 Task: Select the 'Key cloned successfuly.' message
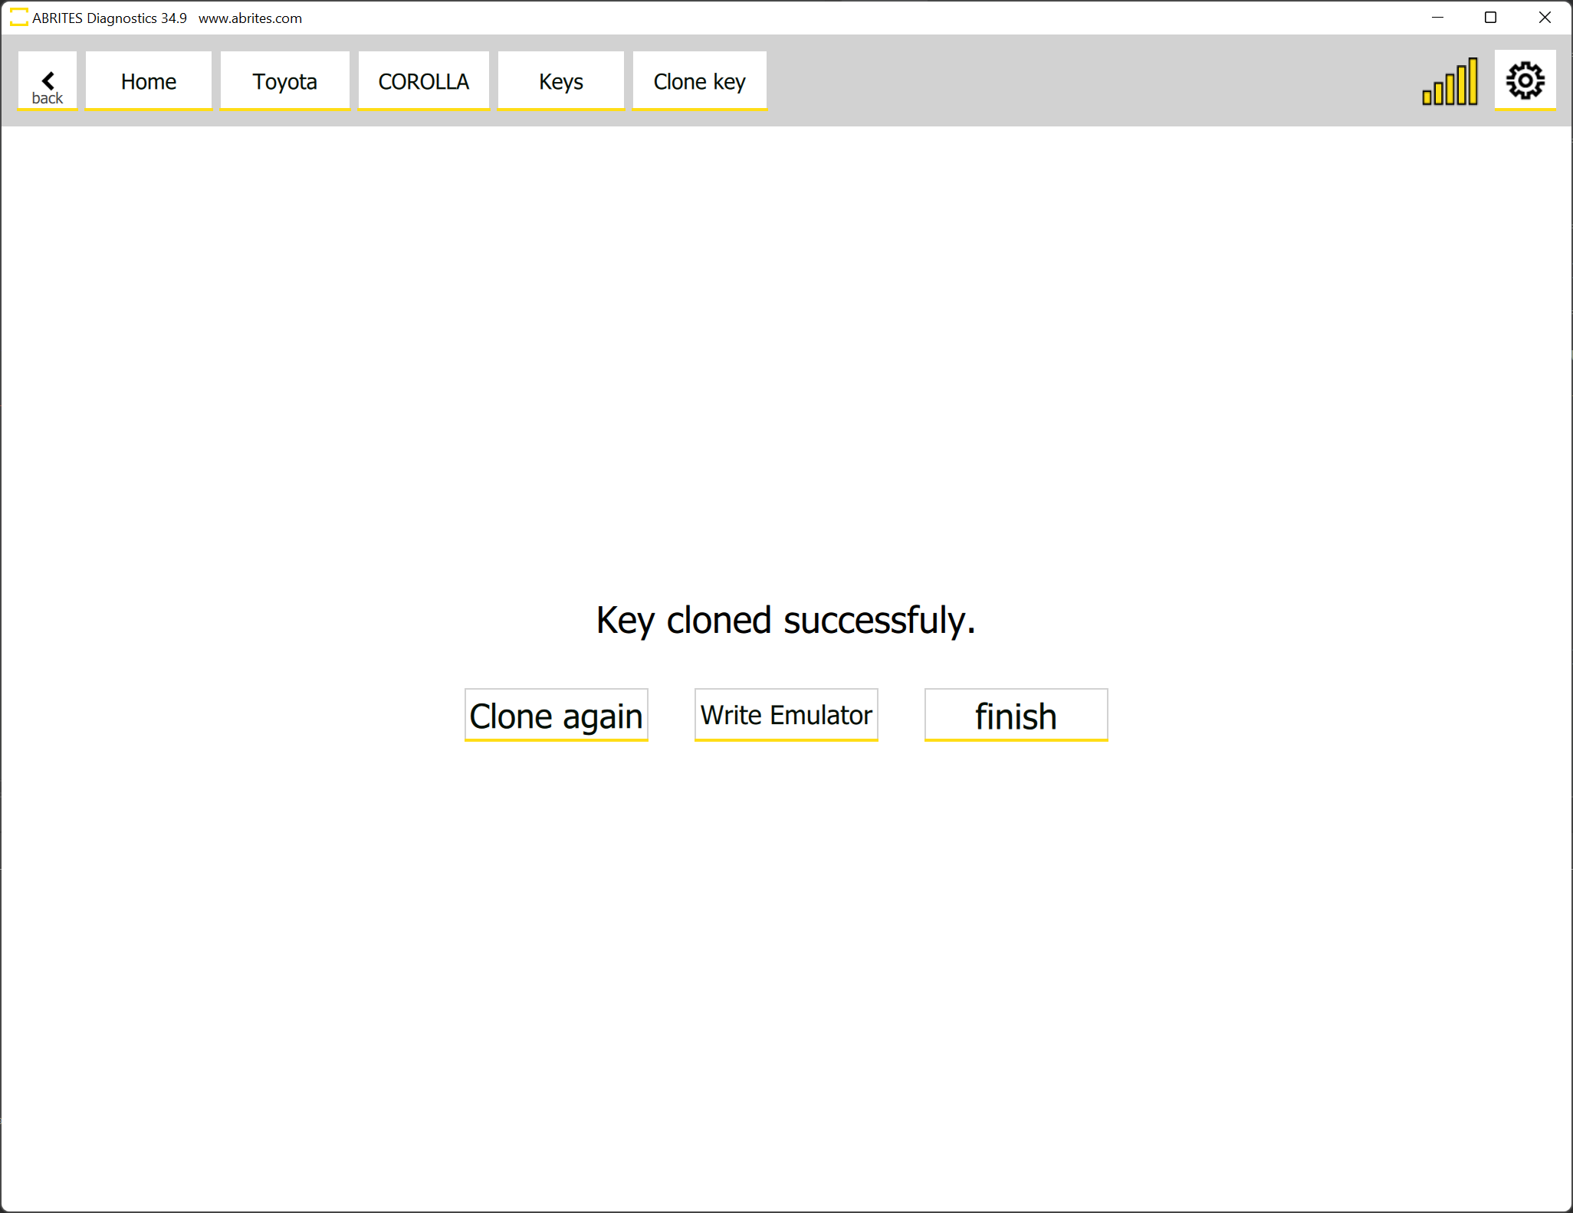coord(786,620)
